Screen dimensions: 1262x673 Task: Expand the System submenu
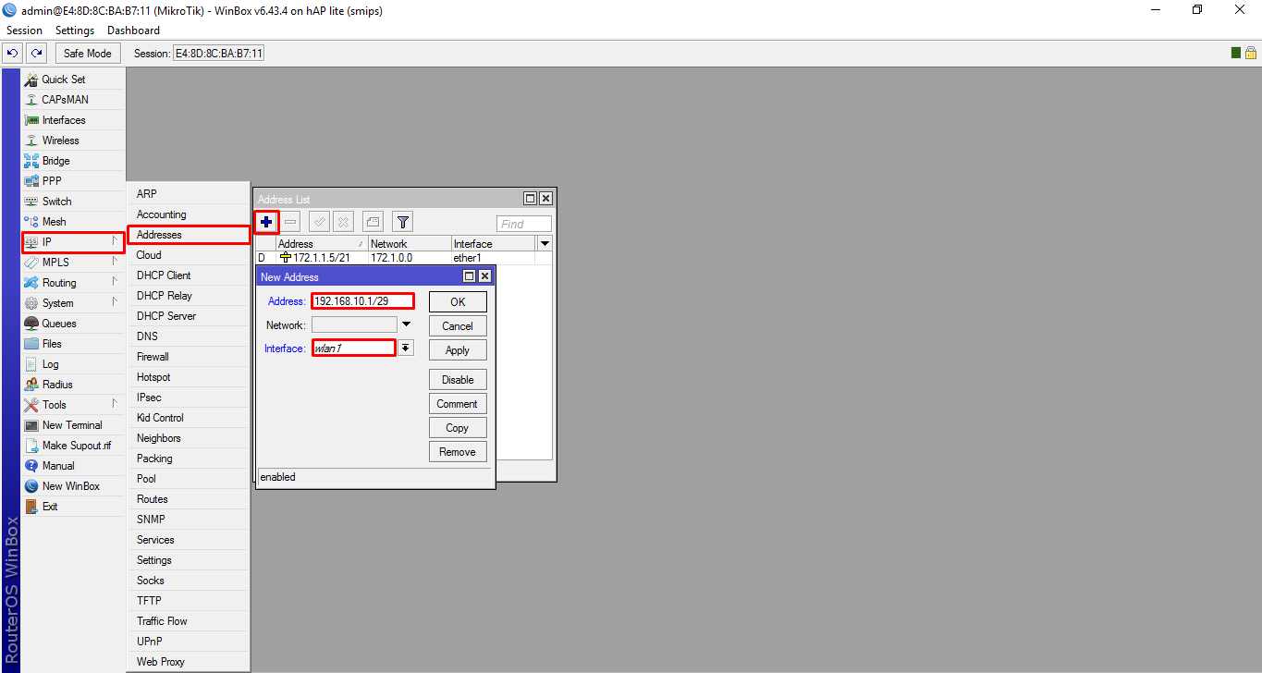pyautogui.click(x=73, y=303)
